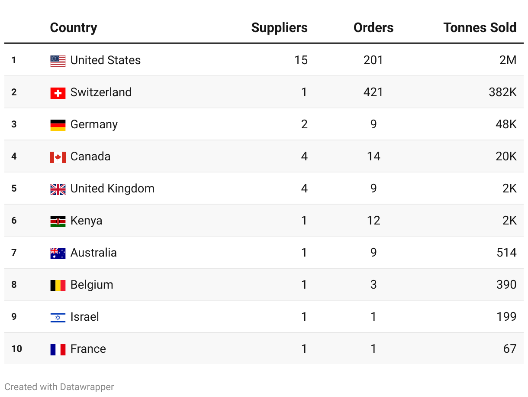Click the United Kingdom flag icon

58,189
